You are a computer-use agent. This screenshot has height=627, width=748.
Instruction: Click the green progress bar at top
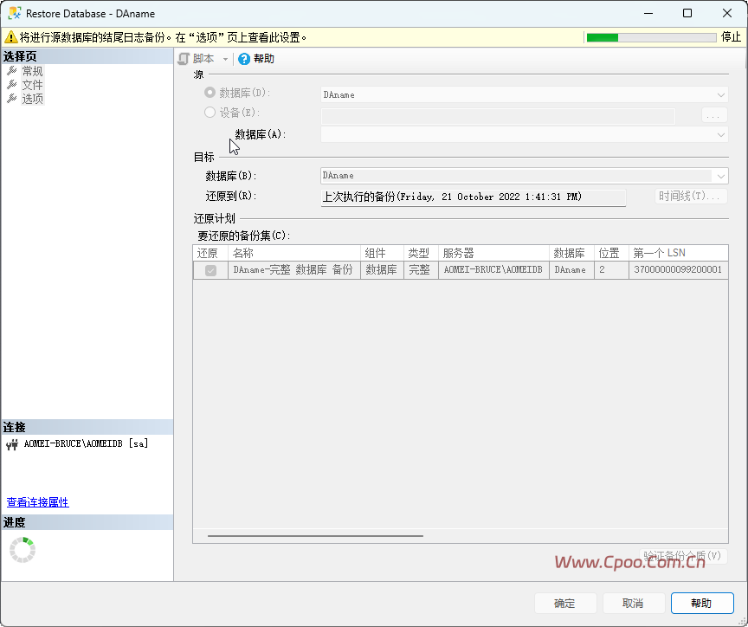(x=651, y=38)
